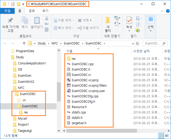The width and height of the screenshot is (171, 139).
Task: Open Copy to (복사 위치) menu
Action: click(x=64, y=28)
